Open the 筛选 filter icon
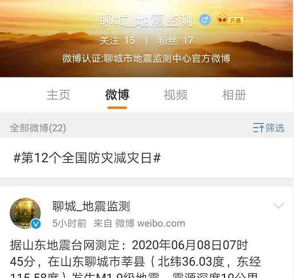 (268, 128)
